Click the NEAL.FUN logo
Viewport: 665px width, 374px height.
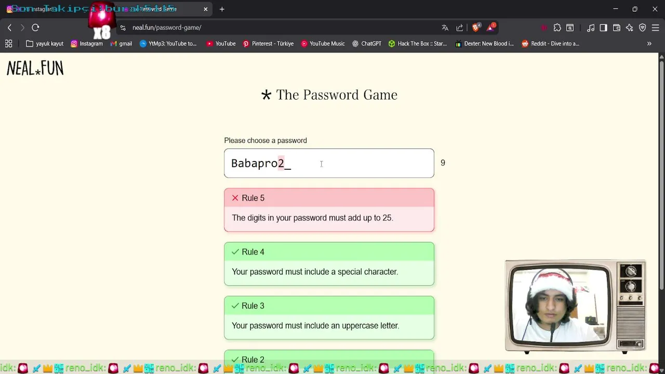(35, 68)
